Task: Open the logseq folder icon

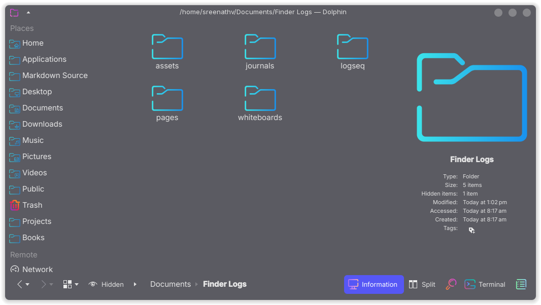Action: click(353, 47)
